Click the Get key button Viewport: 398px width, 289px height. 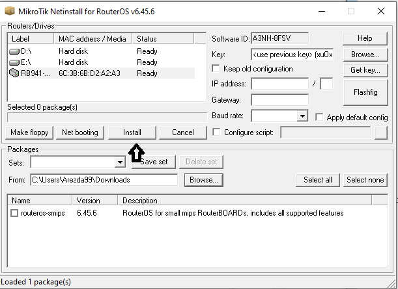[365, 70]
